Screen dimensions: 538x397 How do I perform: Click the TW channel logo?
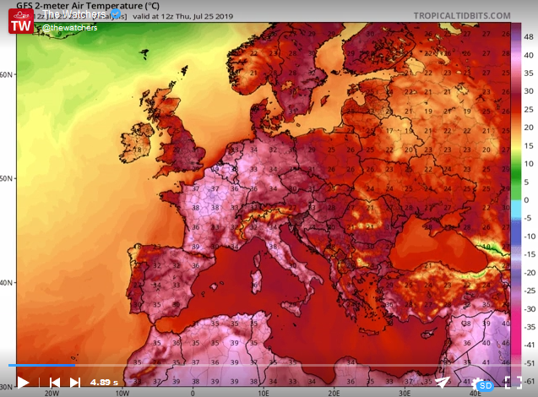21,21
